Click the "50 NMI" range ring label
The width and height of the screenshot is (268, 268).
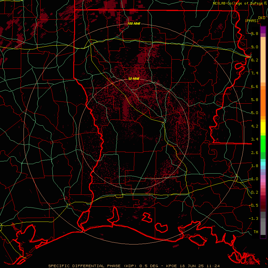[x=134, y=79]
